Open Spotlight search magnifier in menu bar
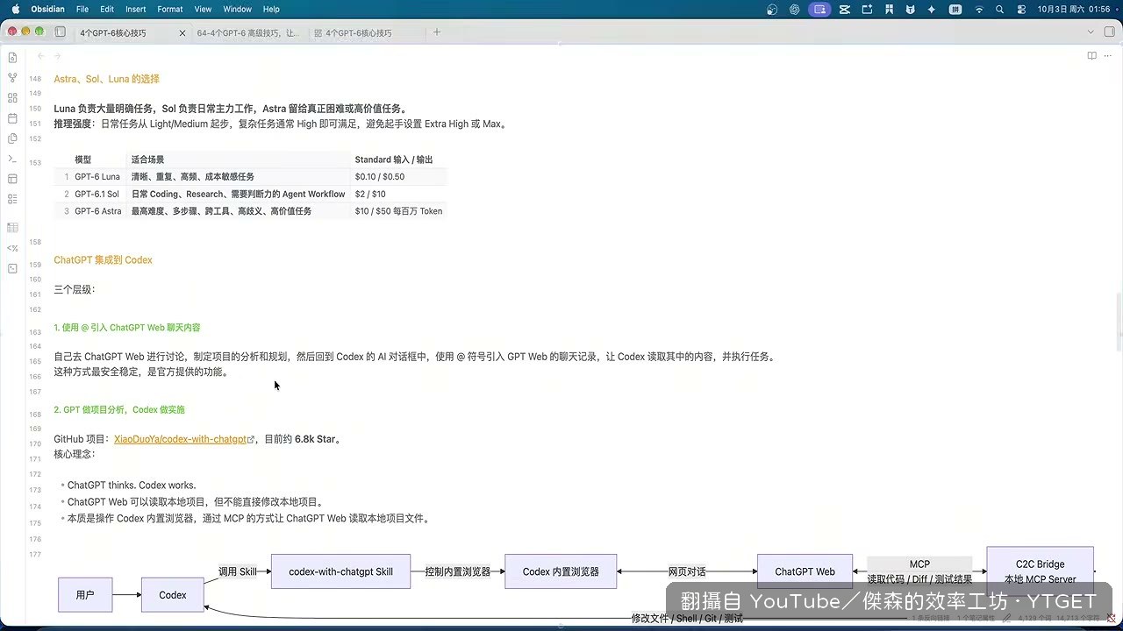1123x631 pixels. pos(1000,9)
